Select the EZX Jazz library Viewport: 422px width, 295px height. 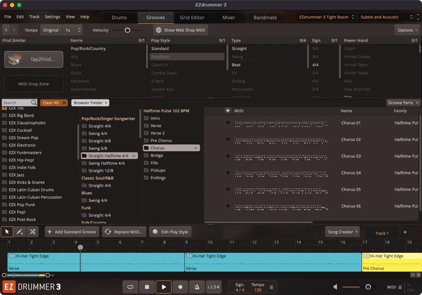point(16,175)
